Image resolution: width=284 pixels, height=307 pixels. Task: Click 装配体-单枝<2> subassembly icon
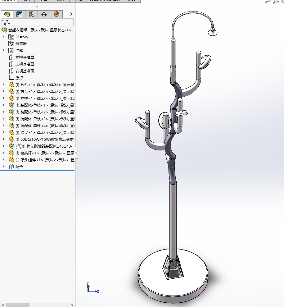pyautogui.click(x=11, y=112)
